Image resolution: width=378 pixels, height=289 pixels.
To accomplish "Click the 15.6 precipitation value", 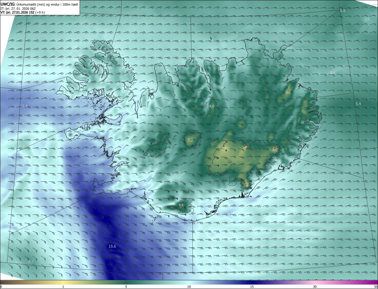I will coord(113,246).
